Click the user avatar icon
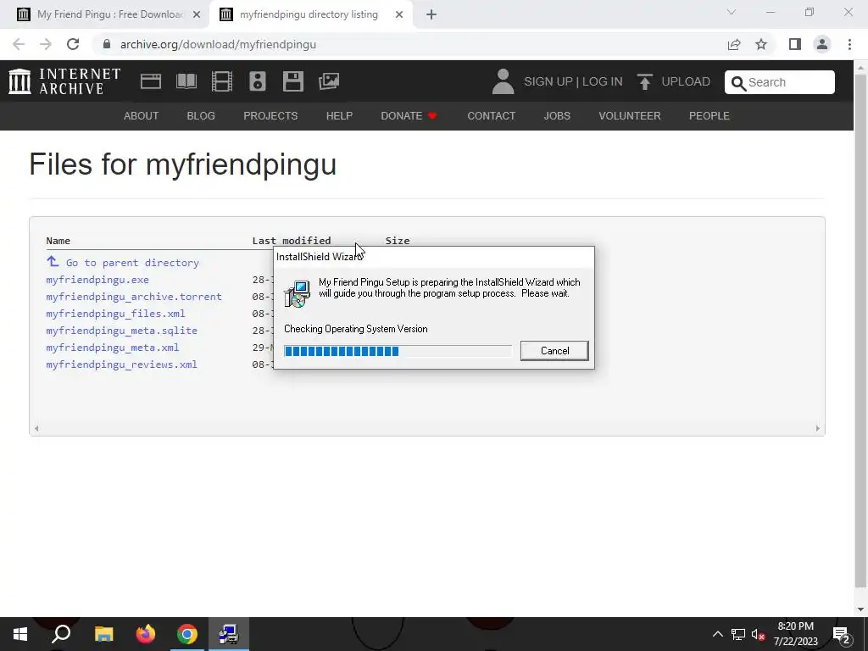868x651 pixels. click(x=504, y=81)
